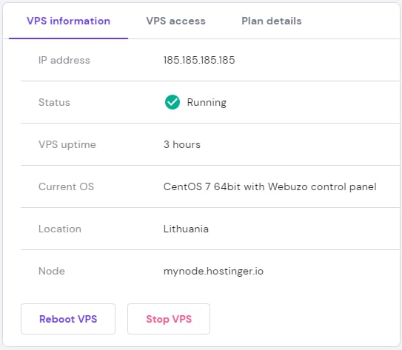This screenshot has width=402, height=350.
Task: Switch to the VPS access tab
Action: (175, 21)
